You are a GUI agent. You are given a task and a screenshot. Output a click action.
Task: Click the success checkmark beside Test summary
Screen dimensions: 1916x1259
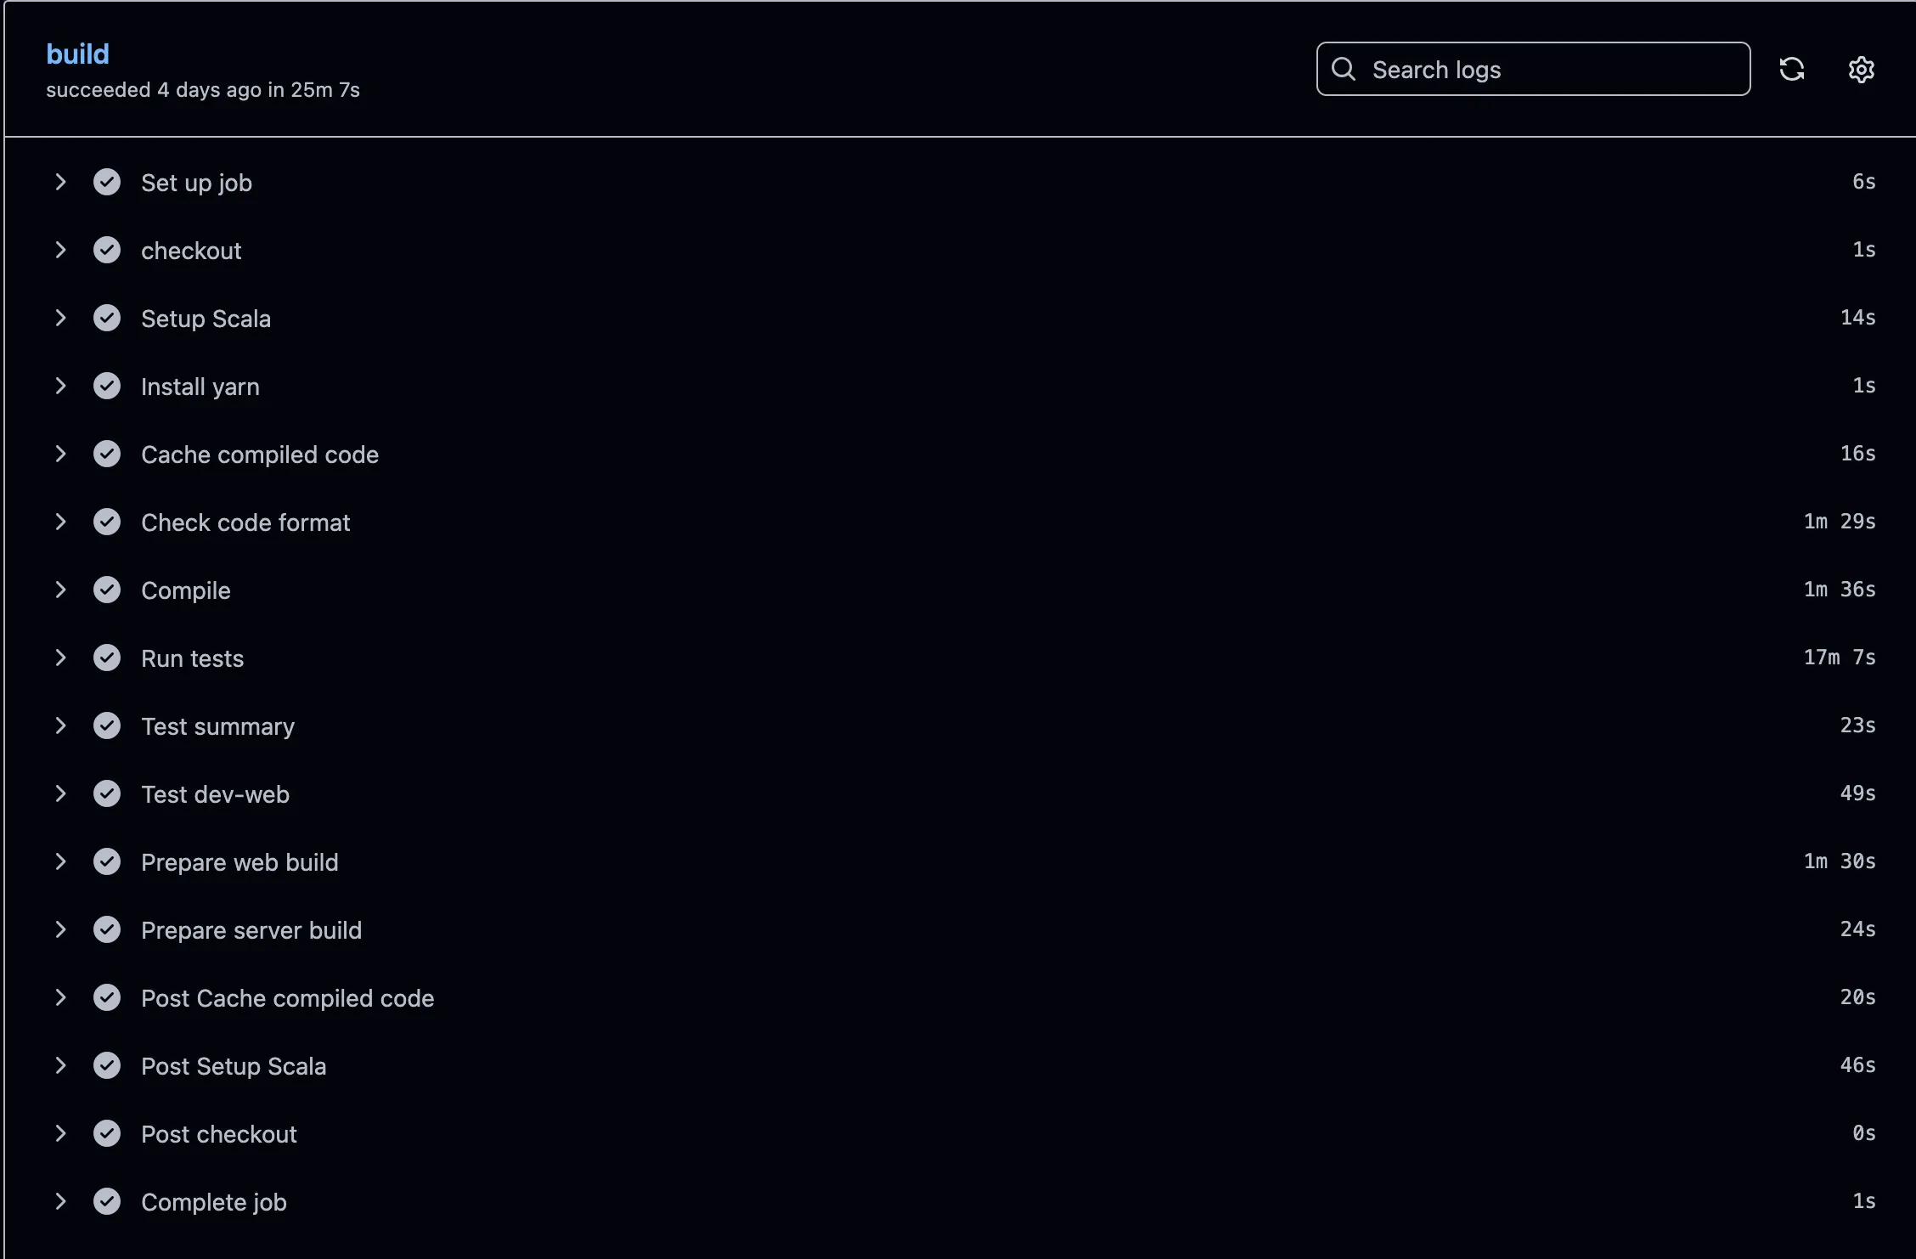click(x=107, y=725)
